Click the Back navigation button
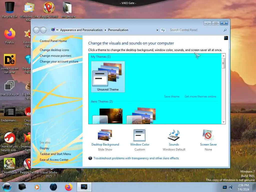The width and height of the screenshot is (256, 192). pos(36,30)
